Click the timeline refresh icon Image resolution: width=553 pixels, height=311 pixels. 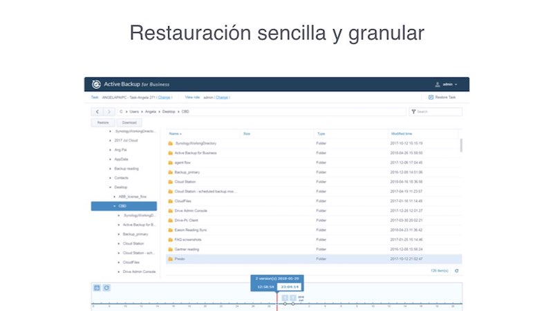click(x=106, y=287)
